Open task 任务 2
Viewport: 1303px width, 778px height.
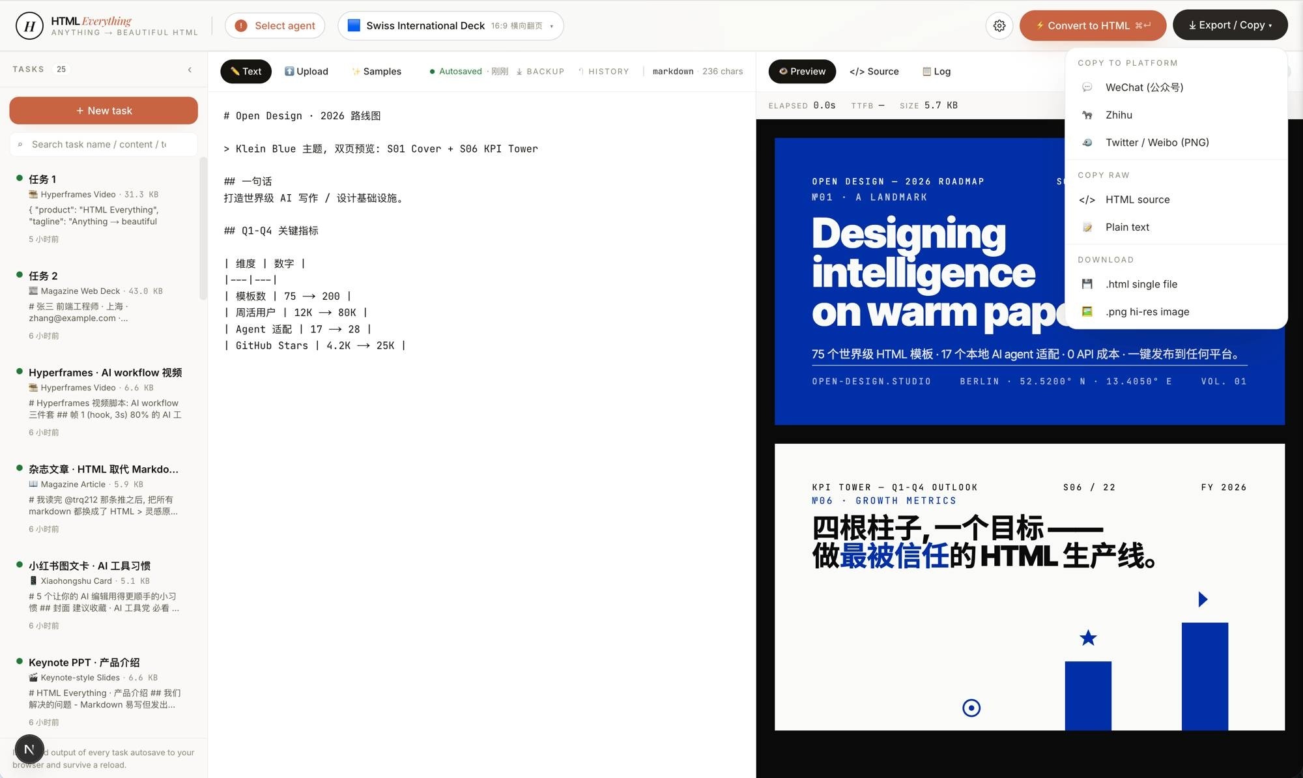tap(104, 305)
